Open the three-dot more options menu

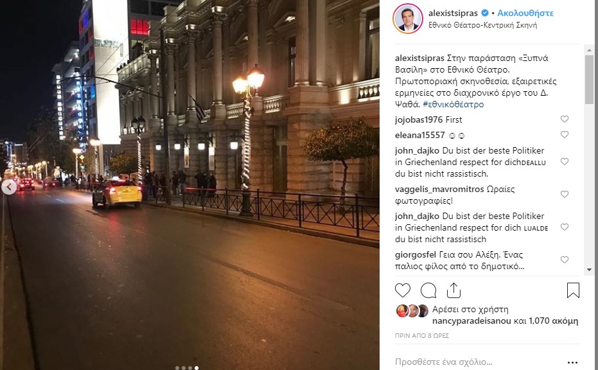(572, 362)
